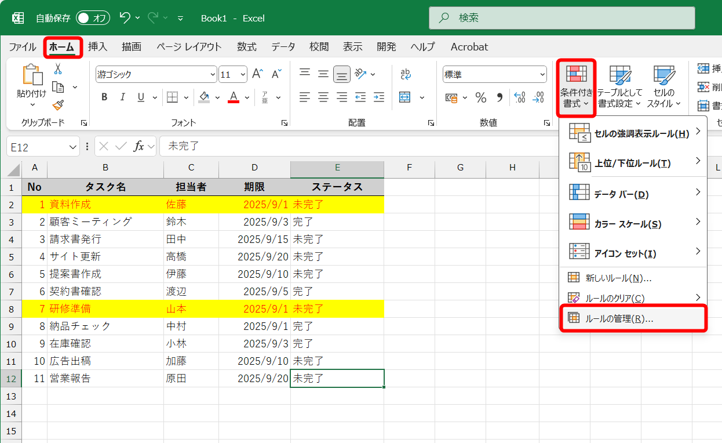The height and width of the screenshot is (443, 722).
Task: Apply bold formatting from the ribbon
Action: 104,97
